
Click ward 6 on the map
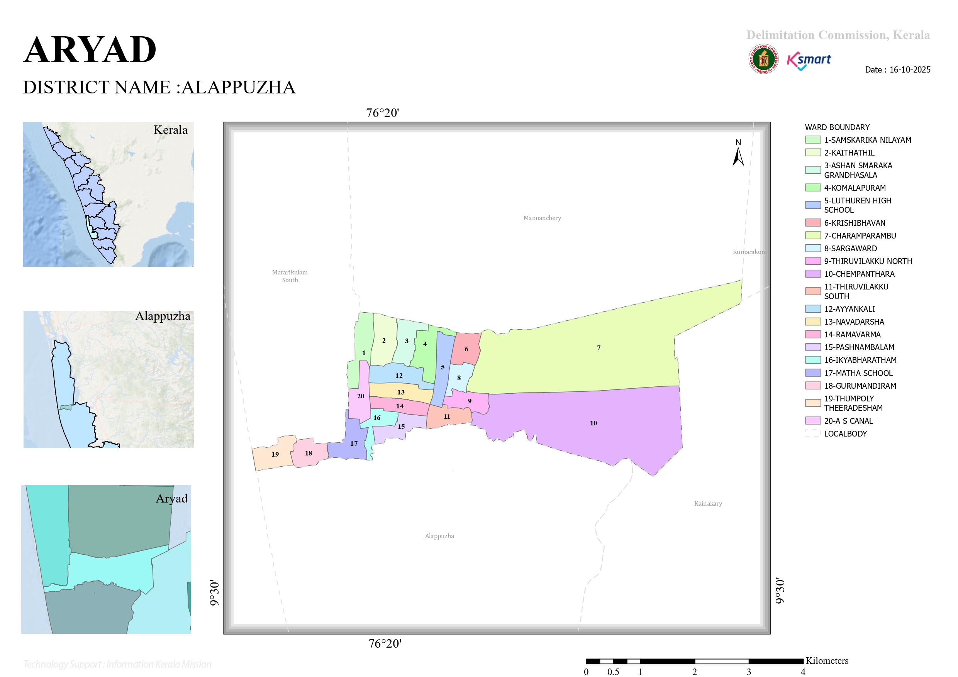click(466, 349)
